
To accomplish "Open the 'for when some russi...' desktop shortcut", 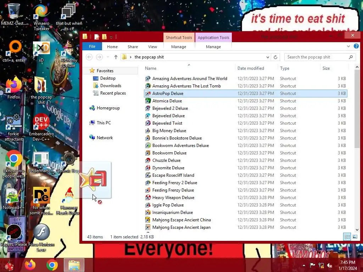I will (x=41, y=201).
